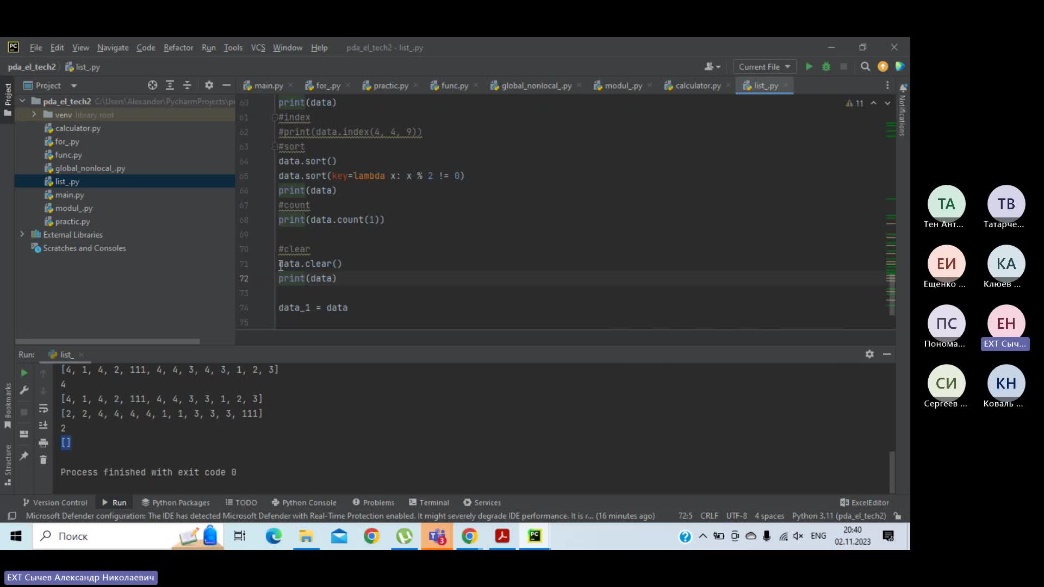Viewport: 1044px width, 587px height.
Task: Open warnings indicator showing 11
Action: [x=854, y=103]
